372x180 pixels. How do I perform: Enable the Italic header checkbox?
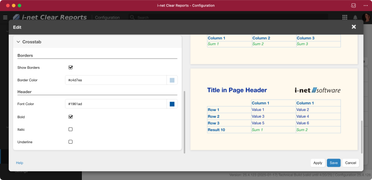[71, 129]
